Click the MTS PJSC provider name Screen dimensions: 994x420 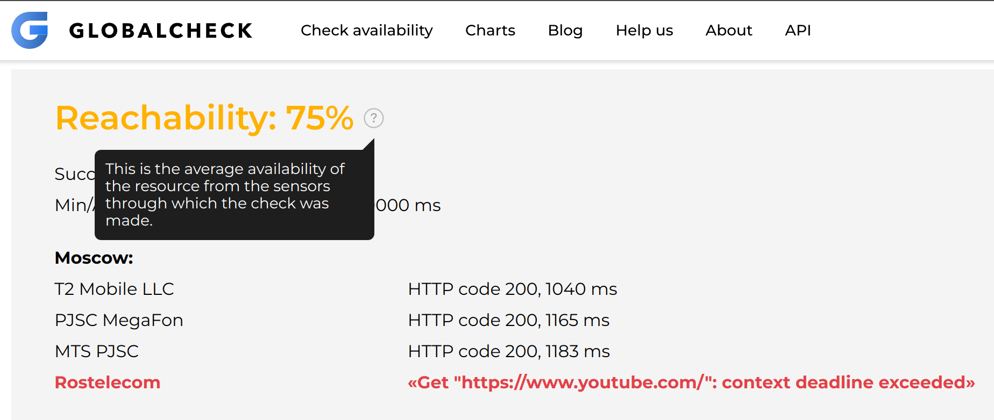point(97,351)
